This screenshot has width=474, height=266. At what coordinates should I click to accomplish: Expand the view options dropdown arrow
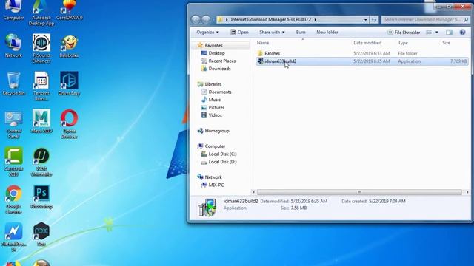[x=436, y=33]
